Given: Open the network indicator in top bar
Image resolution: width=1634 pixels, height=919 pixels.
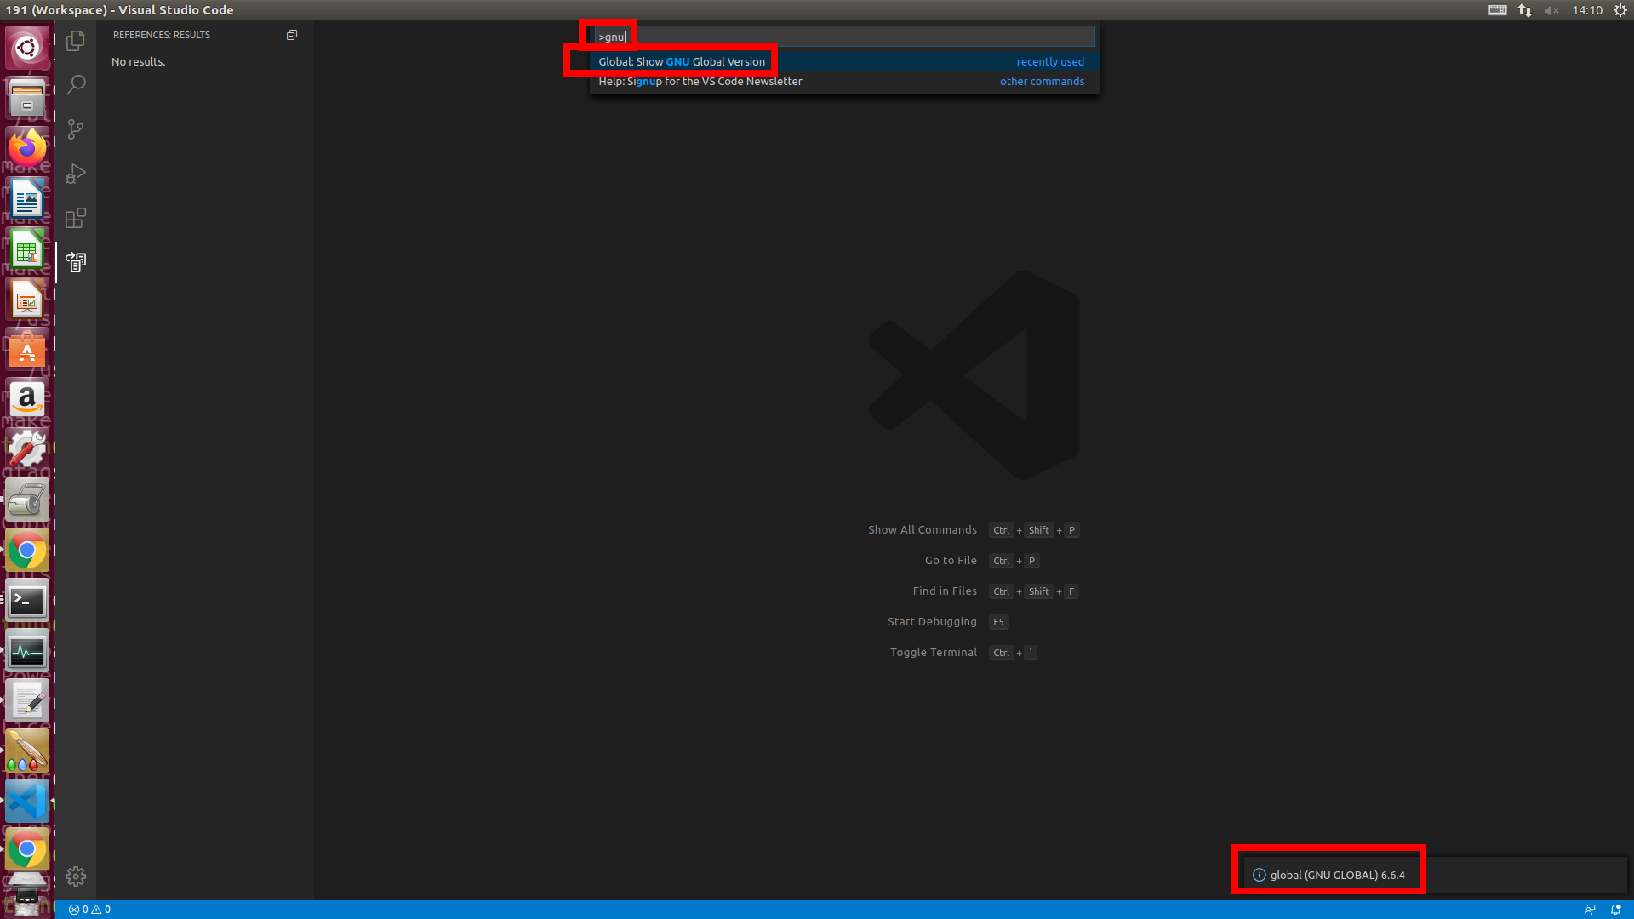Looking at the screenshot, I should tap(1525, 10).
